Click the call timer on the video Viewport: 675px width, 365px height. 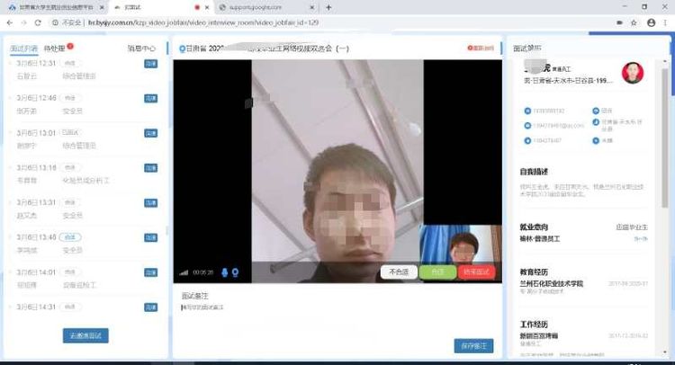click(202, 272)
